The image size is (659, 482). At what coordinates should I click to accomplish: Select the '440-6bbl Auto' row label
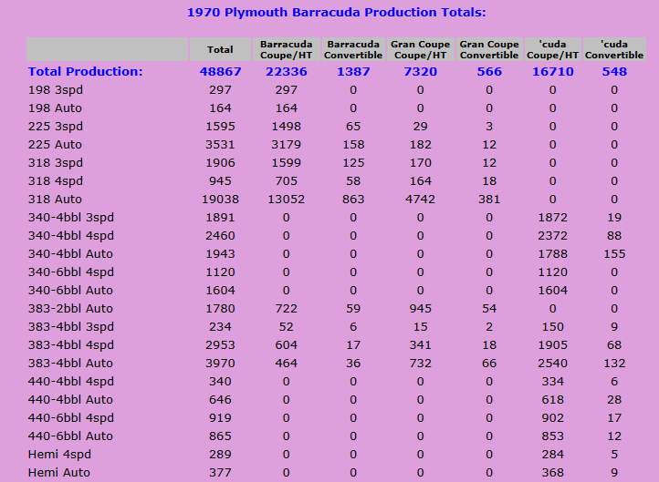70,436
